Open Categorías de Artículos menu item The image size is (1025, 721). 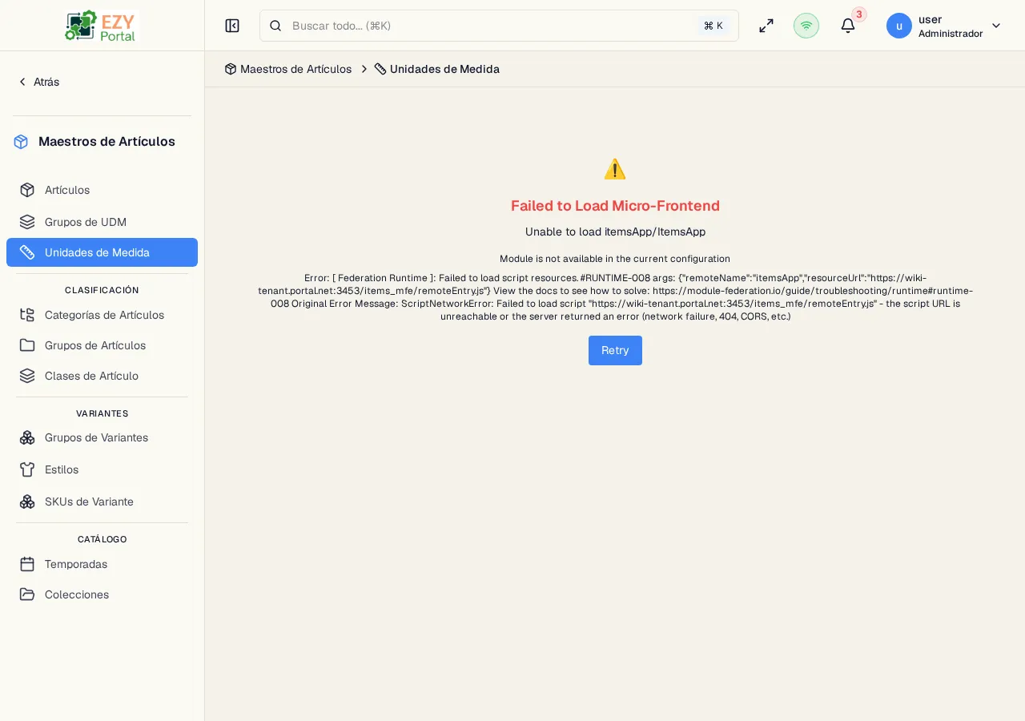point(102,315)
